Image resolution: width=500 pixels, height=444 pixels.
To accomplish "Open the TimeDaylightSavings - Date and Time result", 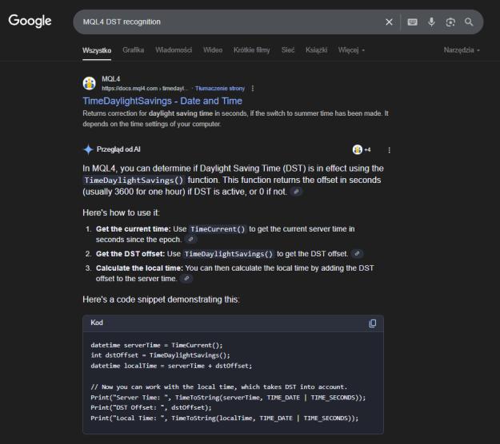I will click(162, 101).
